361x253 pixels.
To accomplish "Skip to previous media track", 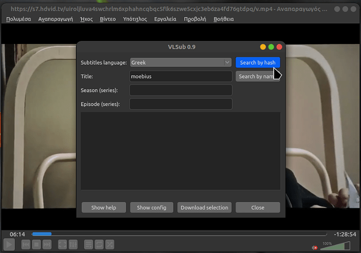I will pos(25,244).
